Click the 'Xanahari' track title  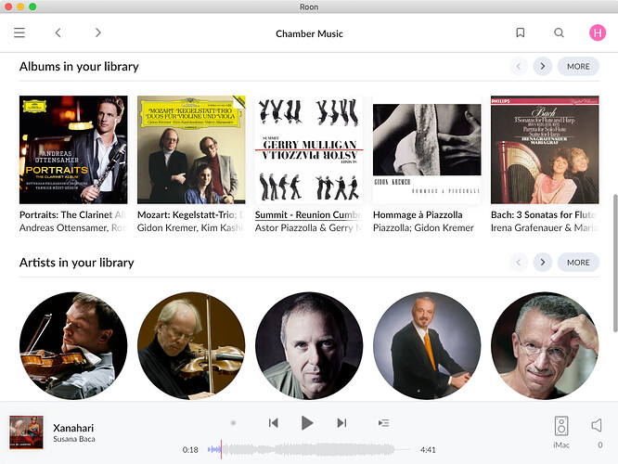[x=73, y=428]
